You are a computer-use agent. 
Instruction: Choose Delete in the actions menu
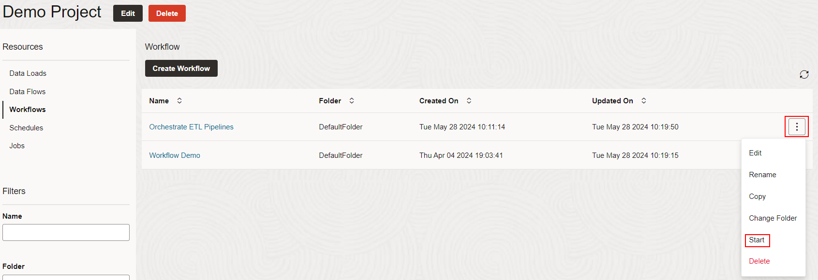coord(759,261)
